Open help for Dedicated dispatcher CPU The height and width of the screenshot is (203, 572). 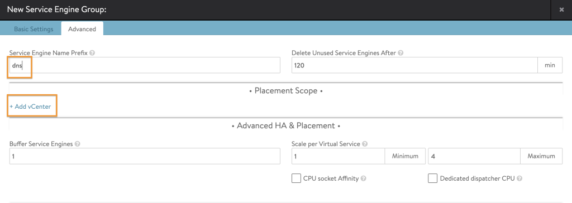click(x=519, y=178)
